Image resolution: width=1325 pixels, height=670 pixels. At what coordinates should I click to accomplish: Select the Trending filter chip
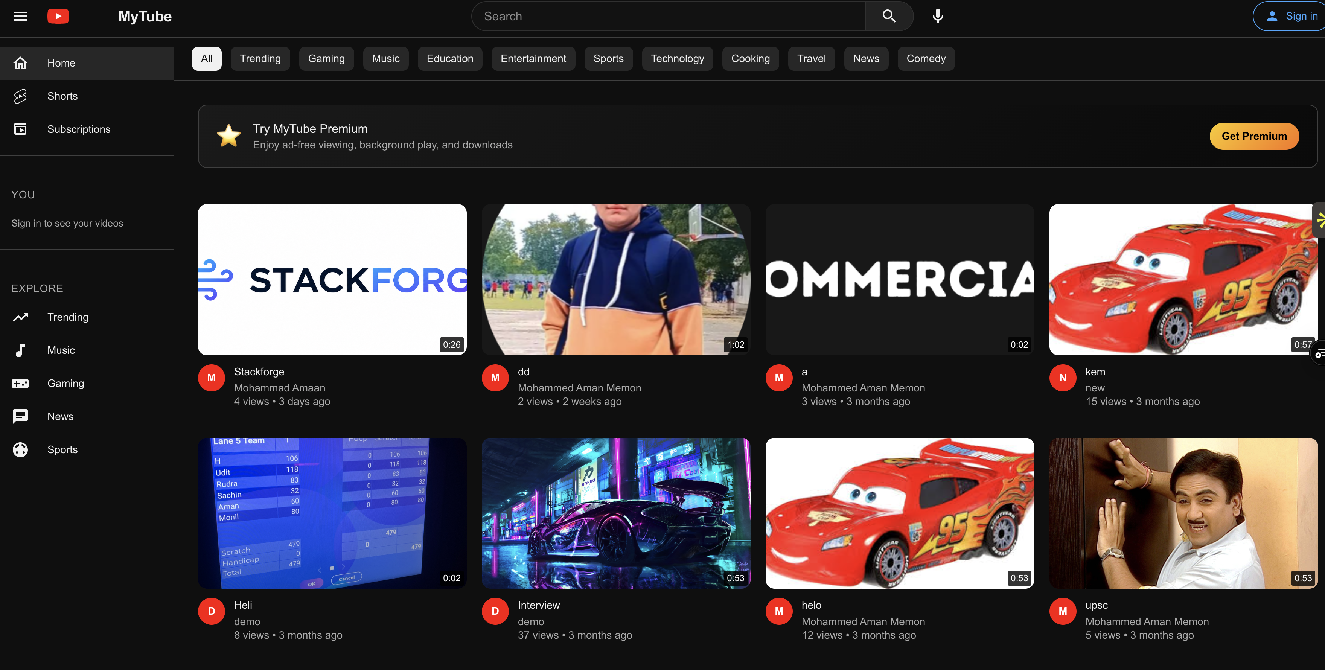pos(260,59)
